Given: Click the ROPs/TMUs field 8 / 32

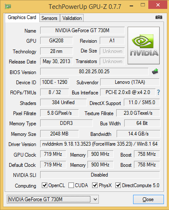Looking at the screenshot, I should [55, 92].
